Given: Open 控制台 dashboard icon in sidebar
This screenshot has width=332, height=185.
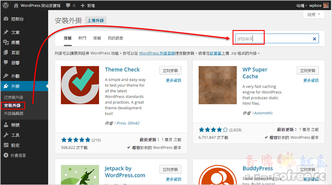Looking at the screenshot, I should coord(6,19).
